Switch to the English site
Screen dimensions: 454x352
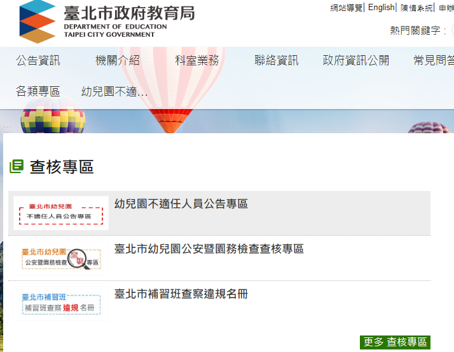(x=381, y=8)
